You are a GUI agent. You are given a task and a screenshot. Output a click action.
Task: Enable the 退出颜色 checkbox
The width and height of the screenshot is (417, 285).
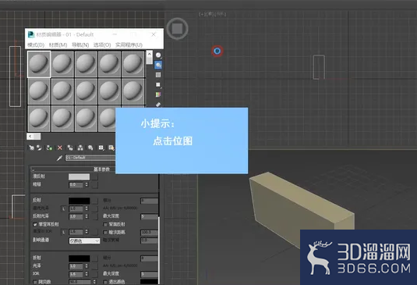[105, 282]
